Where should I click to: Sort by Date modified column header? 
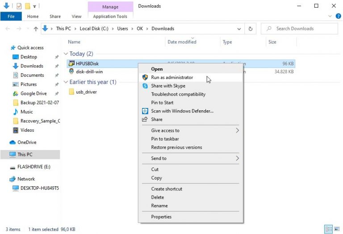coord(182,42)
